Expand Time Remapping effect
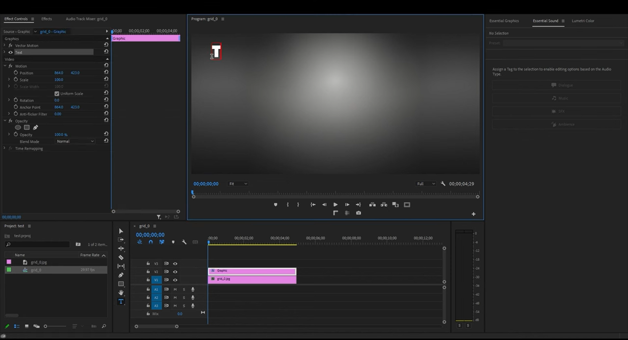628x340 pixels. click(x=4, y=148)
